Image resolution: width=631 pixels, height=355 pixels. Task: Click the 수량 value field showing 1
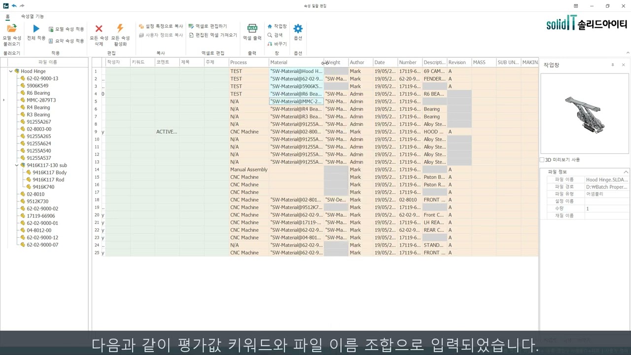(607, 209)
